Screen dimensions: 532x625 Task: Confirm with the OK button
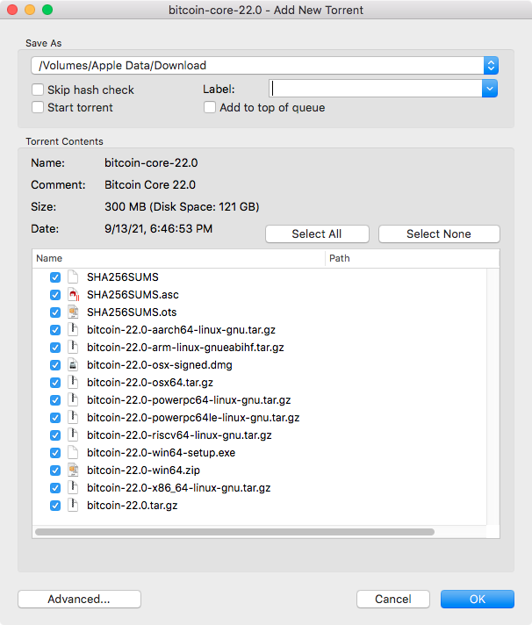(478, 599)
